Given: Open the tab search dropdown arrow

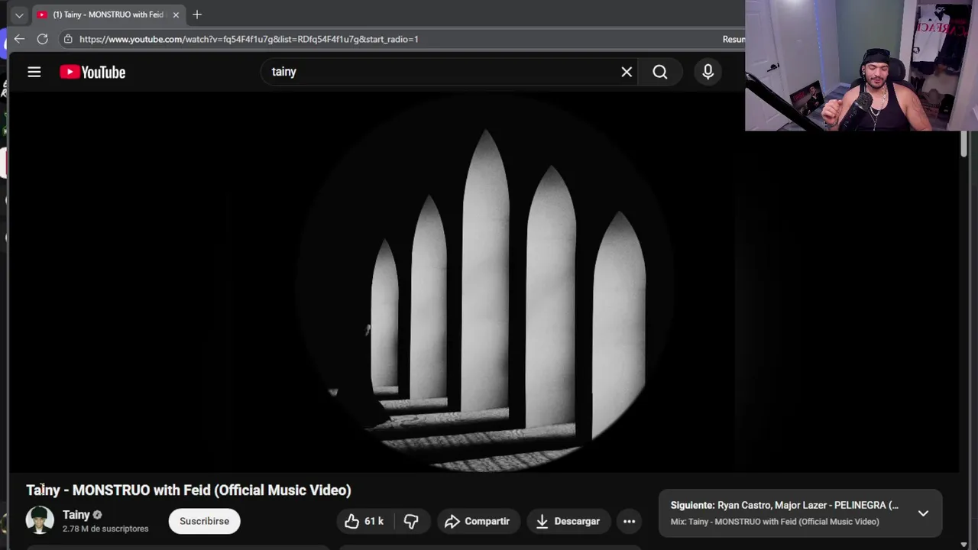Looking at the screenshot, I should click(x=19, y=15).
